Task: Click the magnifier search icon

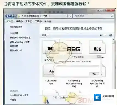Action: tap(112, 16)
